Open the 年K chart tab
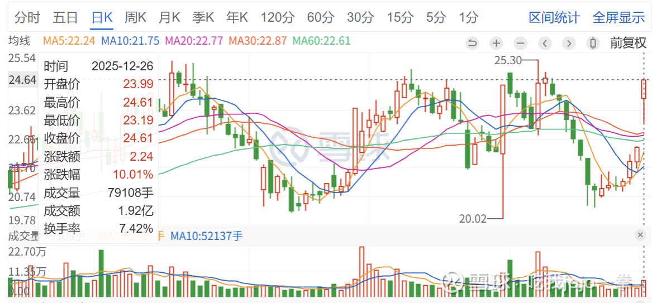 click(x=237, y=17)
